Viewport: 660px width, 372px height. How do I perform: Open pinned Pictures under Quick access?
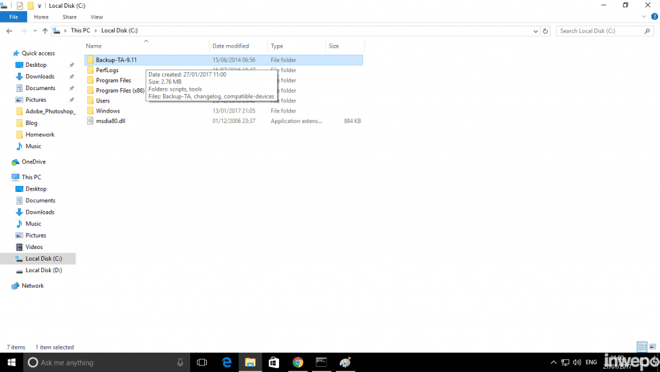pos(35,100)
